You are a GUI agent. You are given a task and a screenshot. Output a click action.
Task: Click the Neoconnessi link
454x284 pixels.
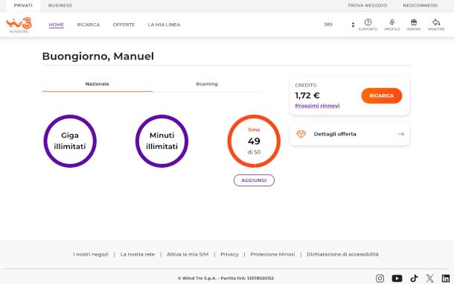click(x=420, y=5)
